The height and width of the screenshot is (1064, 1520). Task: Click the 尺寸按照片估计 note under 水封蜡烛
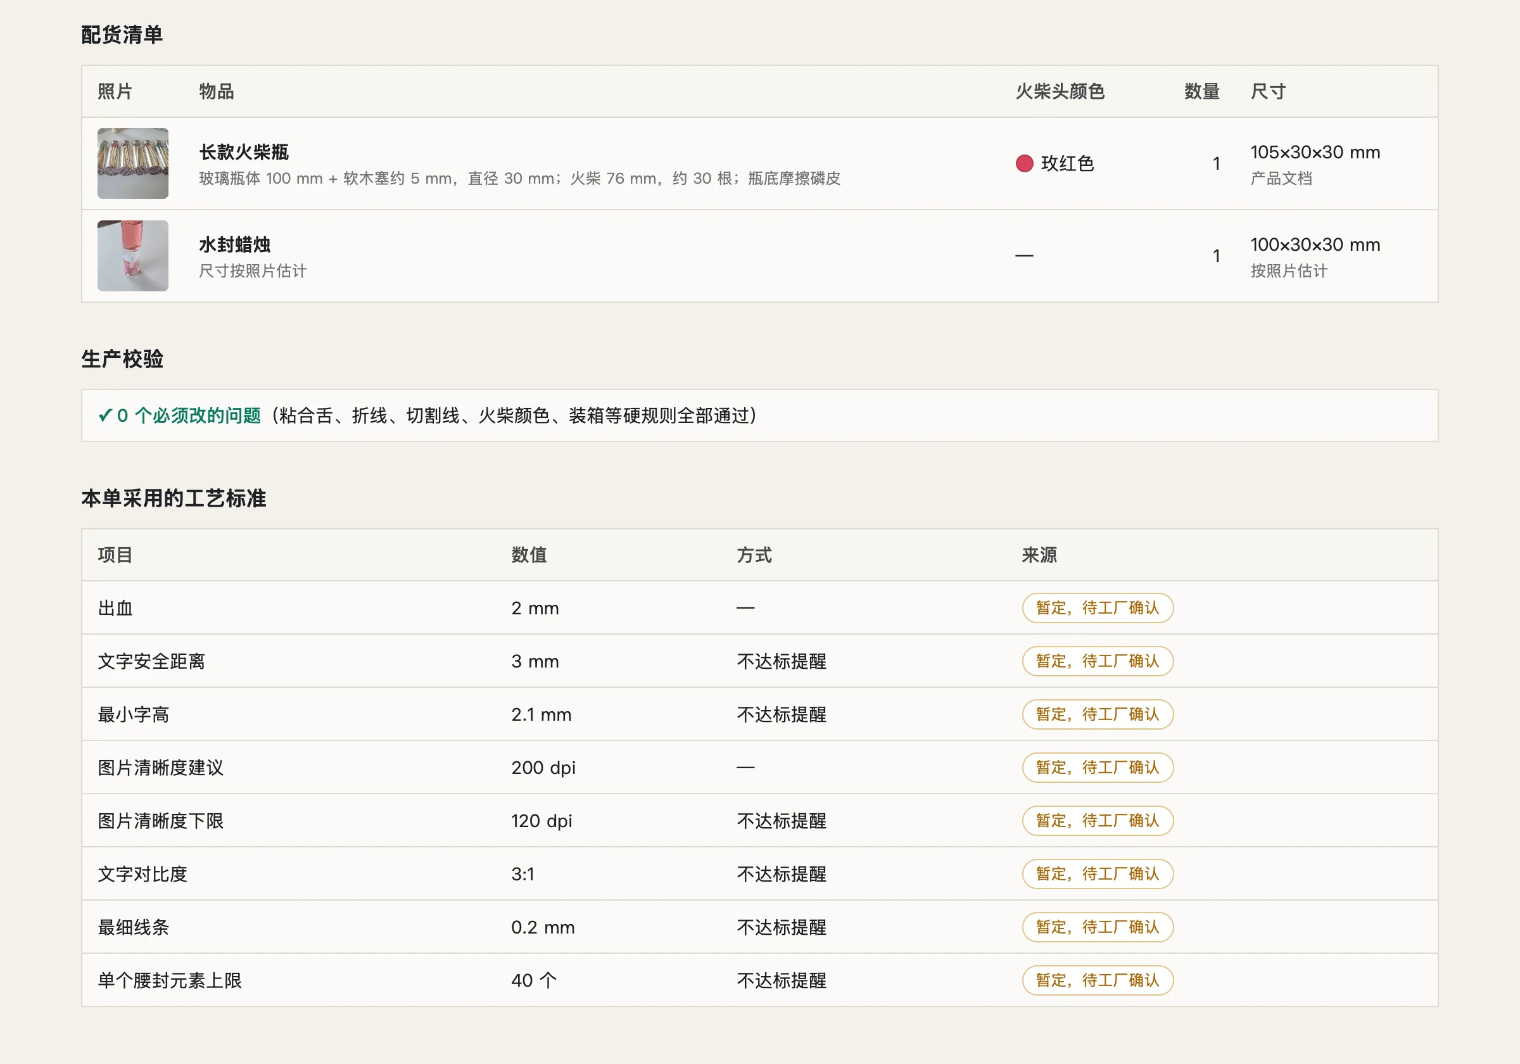click(253, 271)
